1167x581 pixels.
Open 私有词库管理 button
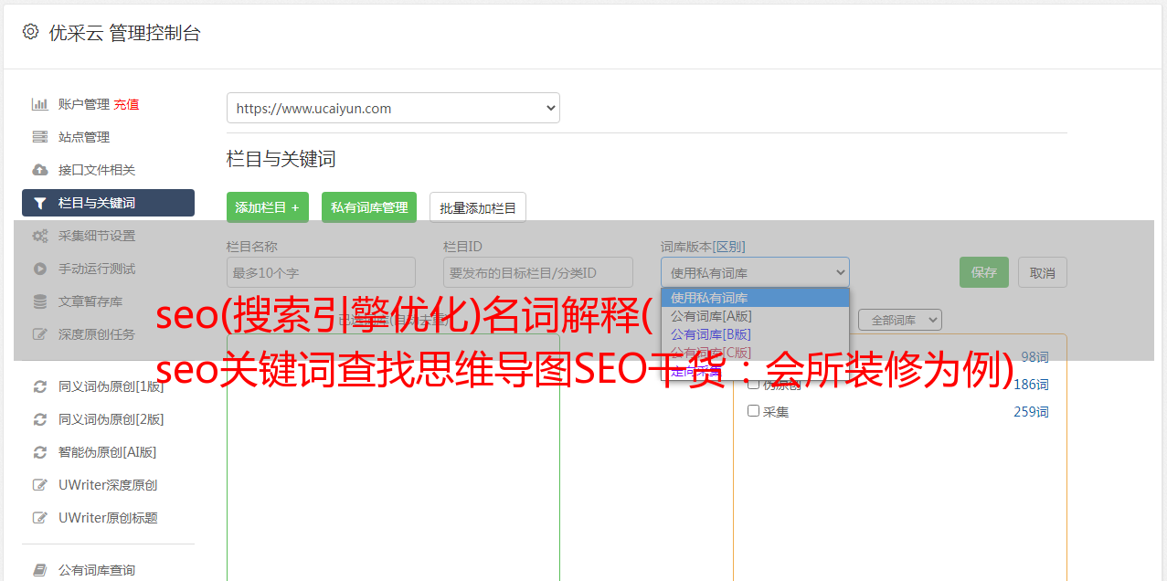[369, 207]
